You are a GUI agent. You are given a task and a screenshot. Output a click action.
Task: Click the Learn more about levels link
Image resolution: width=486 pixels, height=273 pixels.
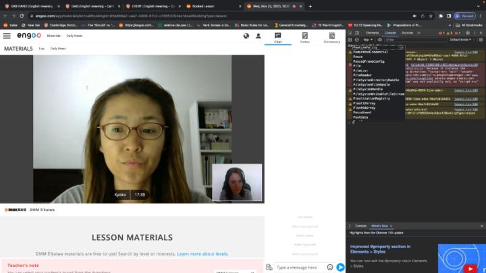pos(202,254)
